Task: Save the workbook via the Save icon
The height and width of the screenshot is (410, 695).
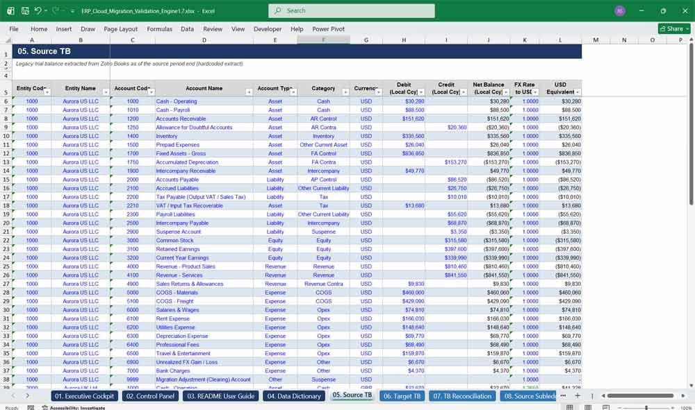Action: click(25, 10)
